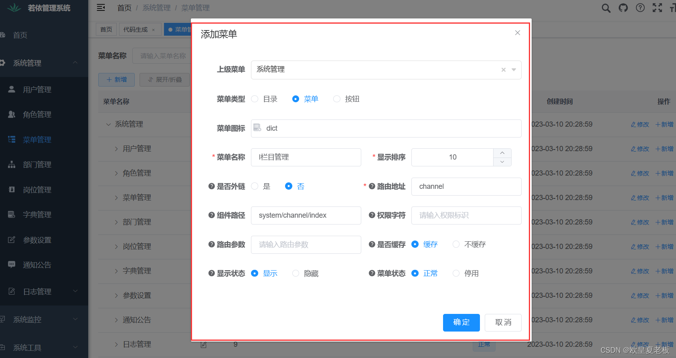676x358 pixels.
Task: Click the 是否缓存 help icon
Action: [372, 244]
